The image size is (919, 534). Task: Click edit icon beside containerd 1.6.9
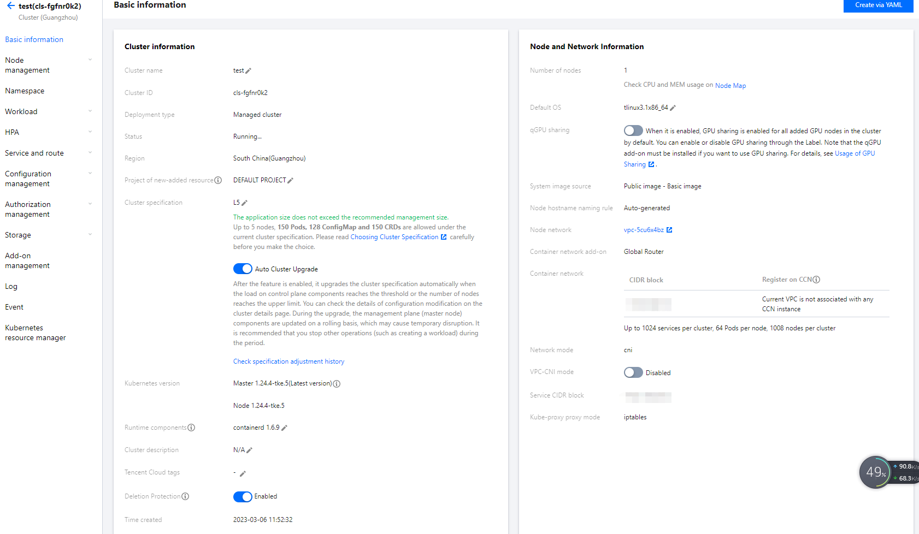[x=284, y=428]
